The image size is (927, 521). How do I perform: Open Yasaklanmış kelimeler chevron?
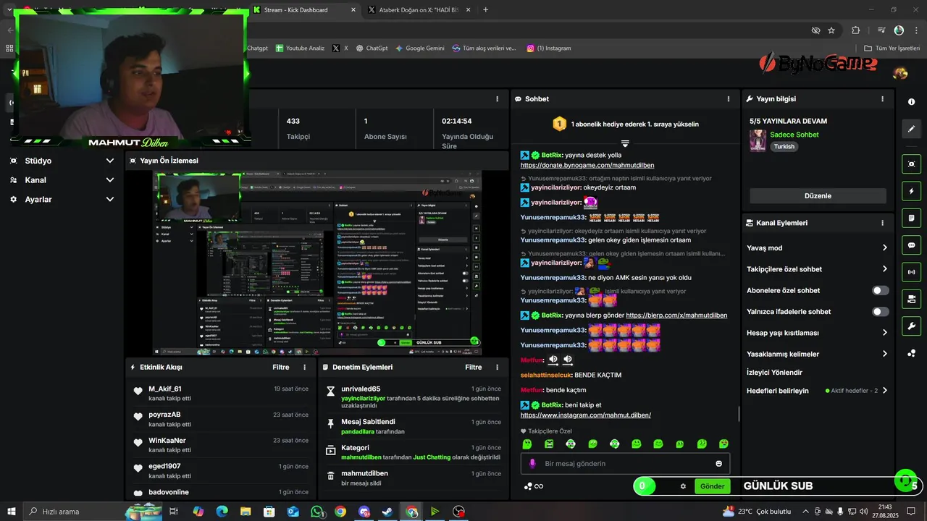pyautogui.click(x=884, y=354)
